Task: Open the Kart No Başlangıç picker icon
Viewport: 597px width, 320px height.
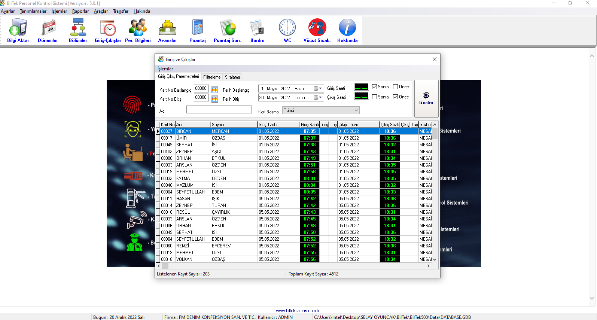Action: (214, 89)
